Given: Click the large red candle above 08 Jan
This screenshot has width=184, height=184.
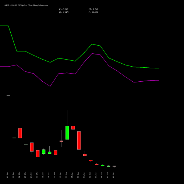Looking at the screenshot, I should 79,141.
